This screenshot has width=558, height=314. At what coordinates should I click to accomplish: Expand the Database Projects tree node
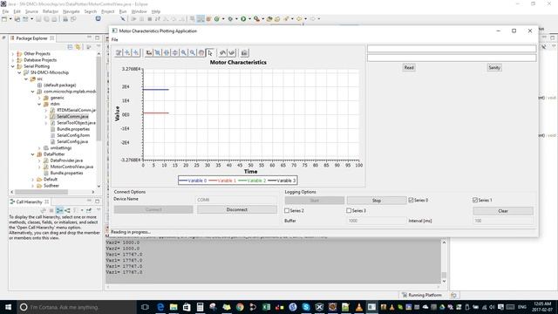[x=13, y=60]
